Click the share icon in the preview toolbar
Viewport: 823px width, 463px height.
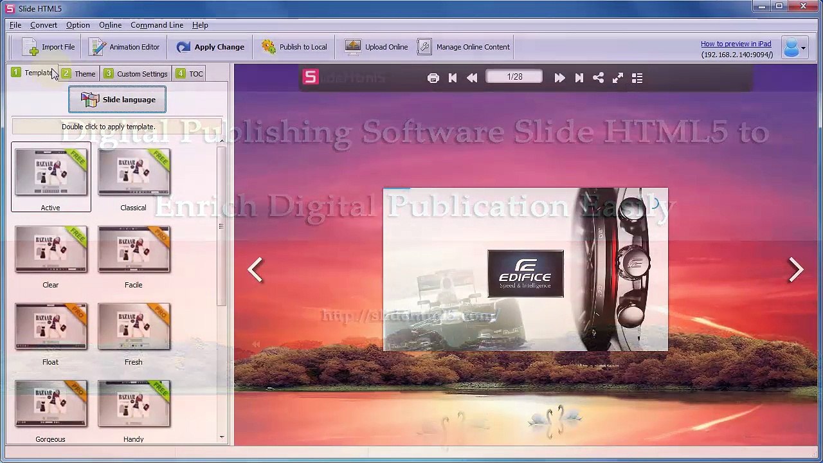(598, 78)
